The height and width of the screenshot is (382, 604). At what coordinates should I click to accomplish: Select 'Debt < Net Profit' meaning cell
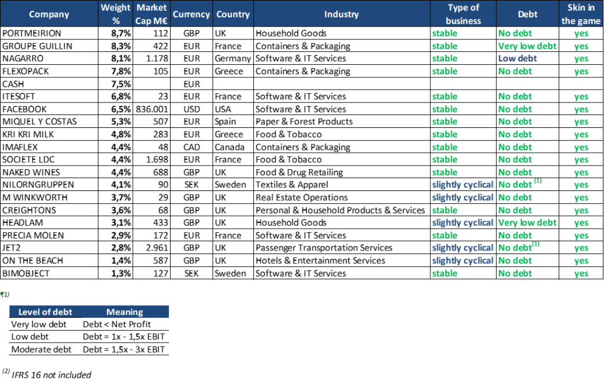(x=116, y=324)
